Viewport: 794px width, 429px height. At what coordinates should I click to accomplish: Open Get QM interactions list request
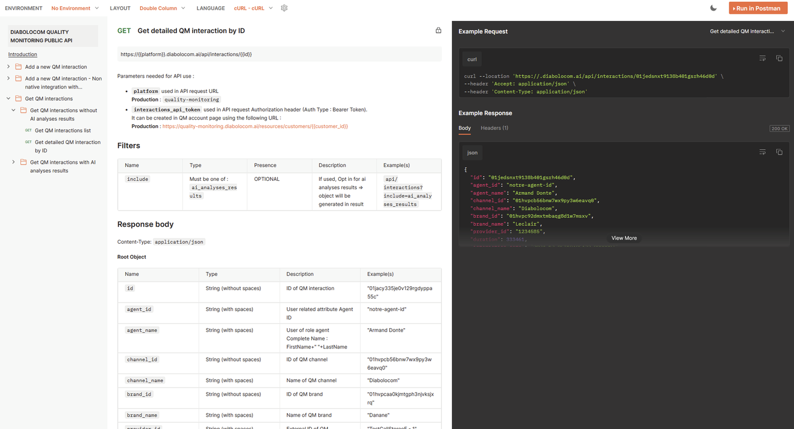click(x=62, y=130)
